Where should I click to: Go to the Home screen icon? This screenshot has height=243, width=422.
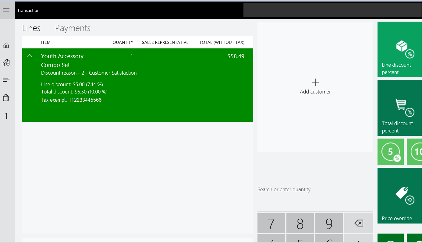(6, 46)
